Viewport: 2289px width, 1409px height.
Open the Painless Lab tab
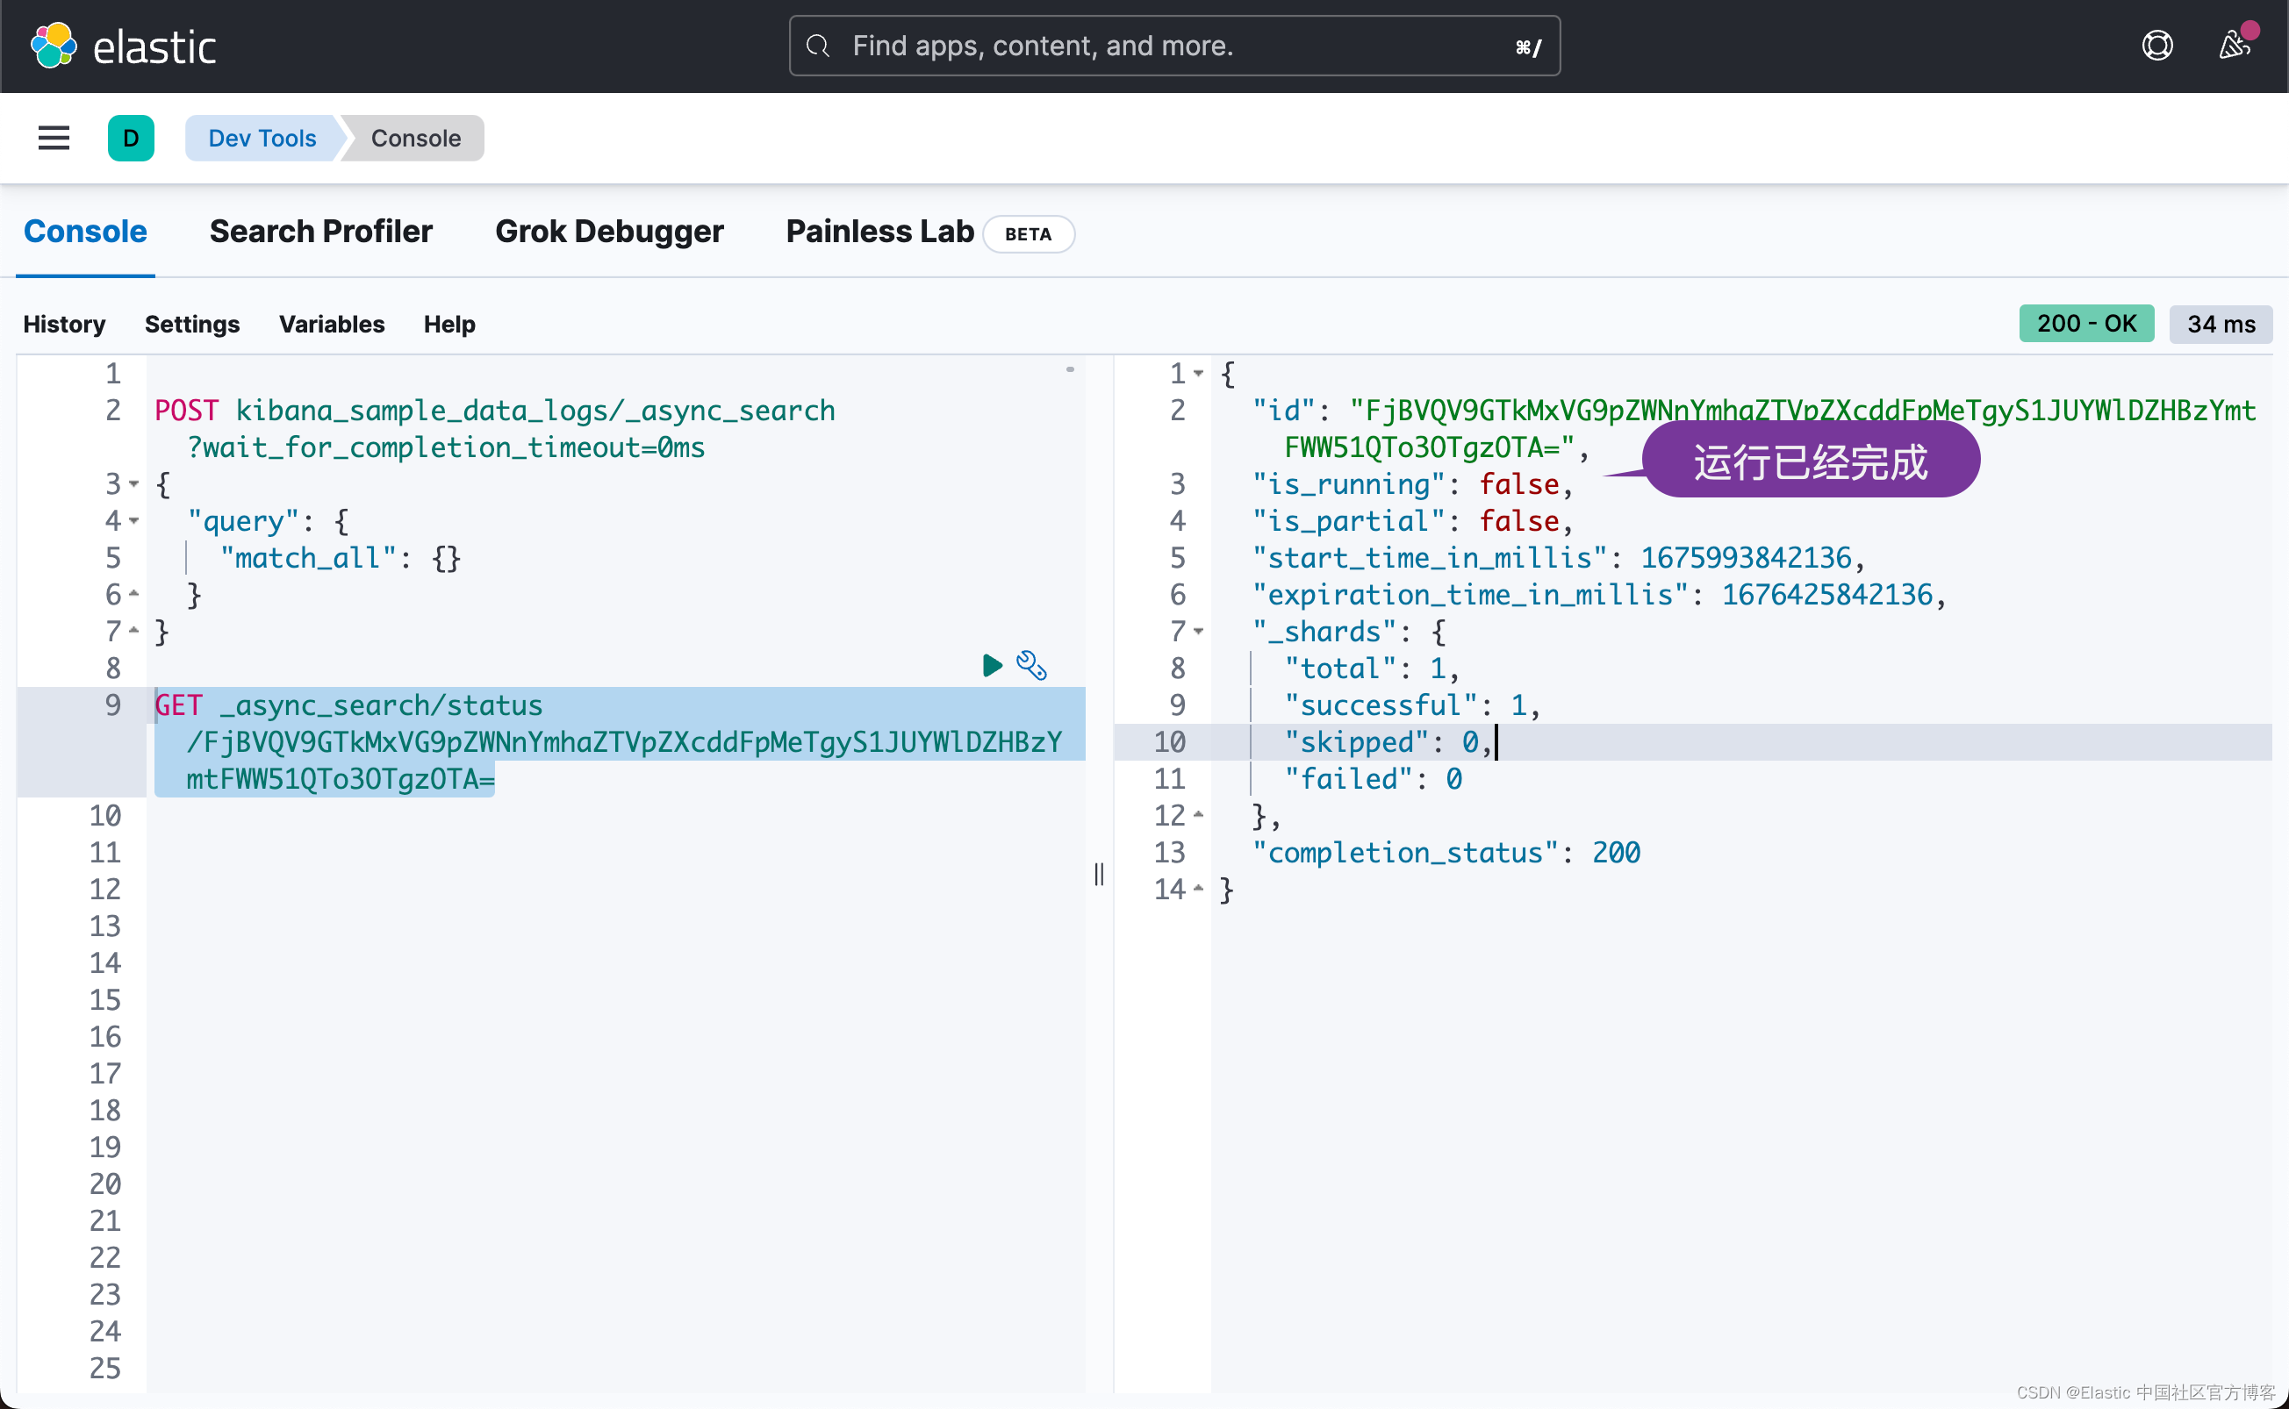[x=877, y=231]
